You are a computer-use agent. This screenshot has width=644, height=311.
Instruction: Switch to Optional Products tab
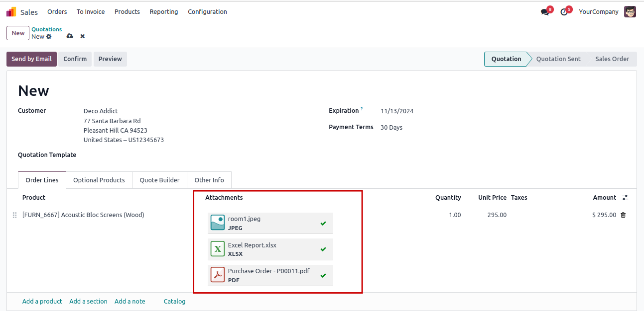pyautogui.click(x=99, y=180)
